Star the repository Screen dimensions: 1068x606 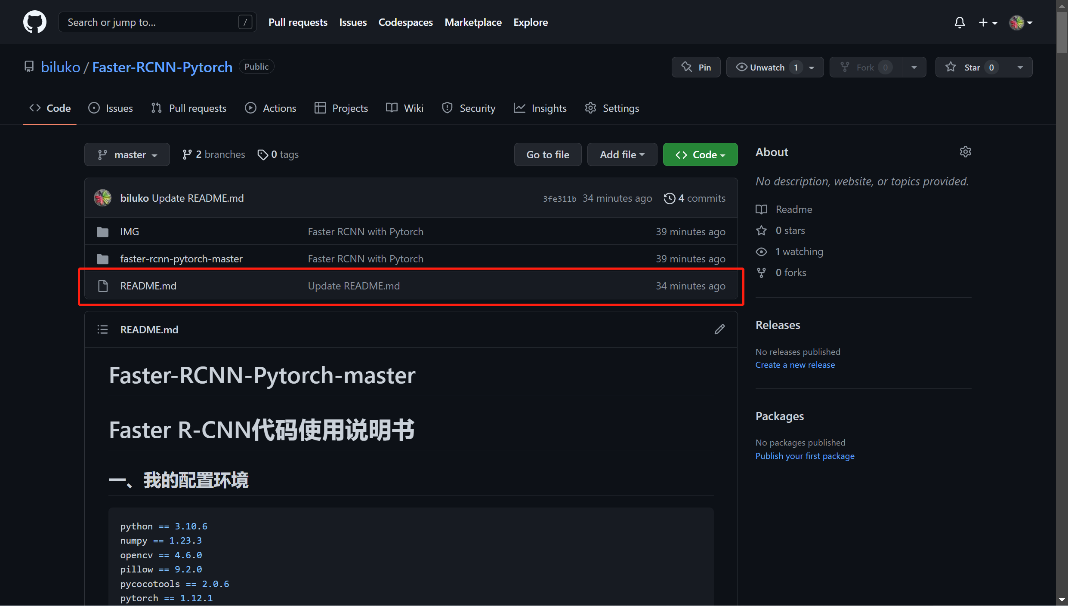tap(972, 67)
